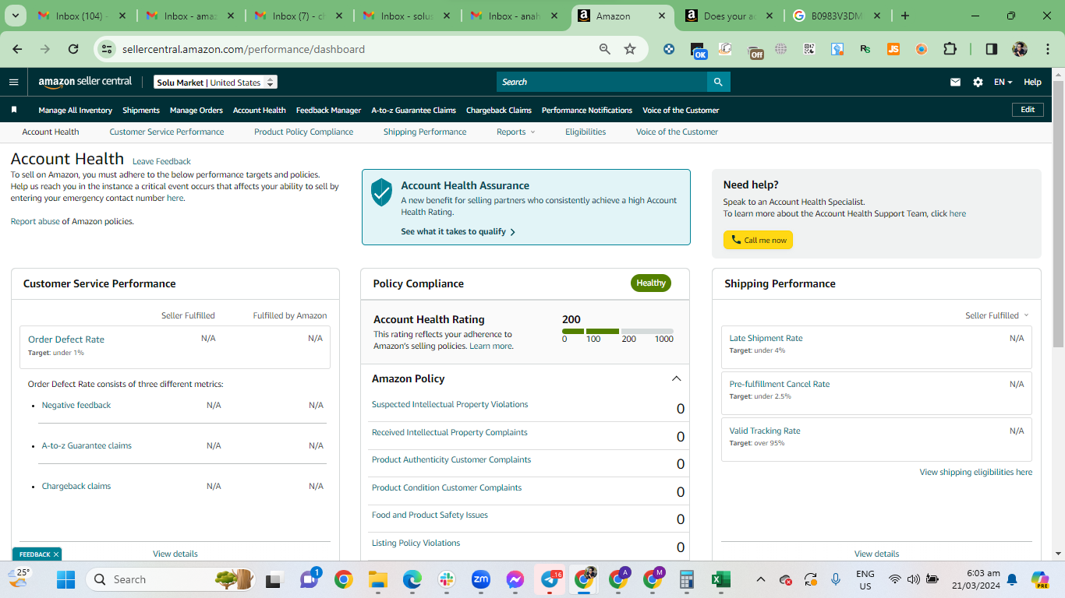Open the Order Defect Rate link
The height and width of the screenshot is (598, 1065).
(66, 339)
